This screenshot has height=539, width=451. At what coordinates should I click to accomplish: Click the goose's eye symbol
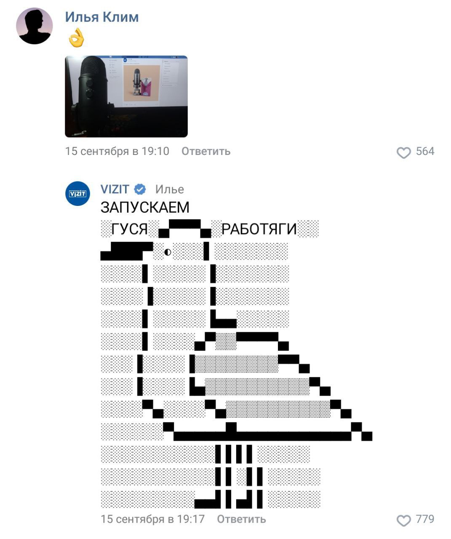coord(168,252)
